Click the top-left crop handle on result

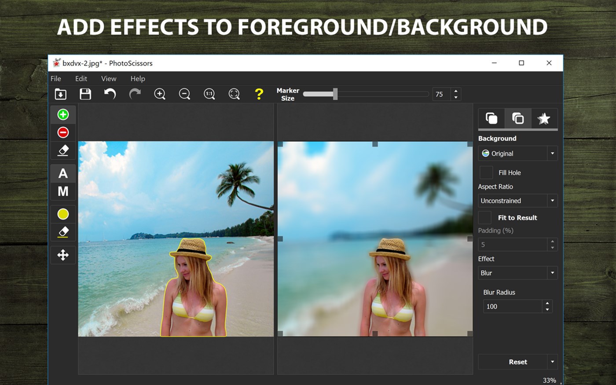pyautogui.click(x=280, y=144)
